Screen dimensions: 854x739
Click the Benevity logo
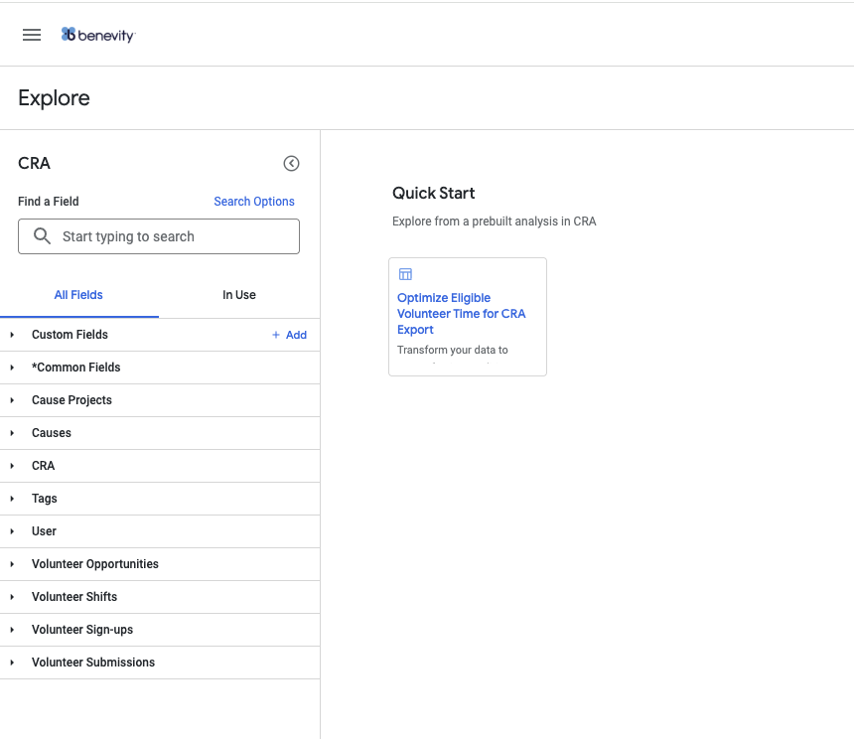click(x=98, y=35)
